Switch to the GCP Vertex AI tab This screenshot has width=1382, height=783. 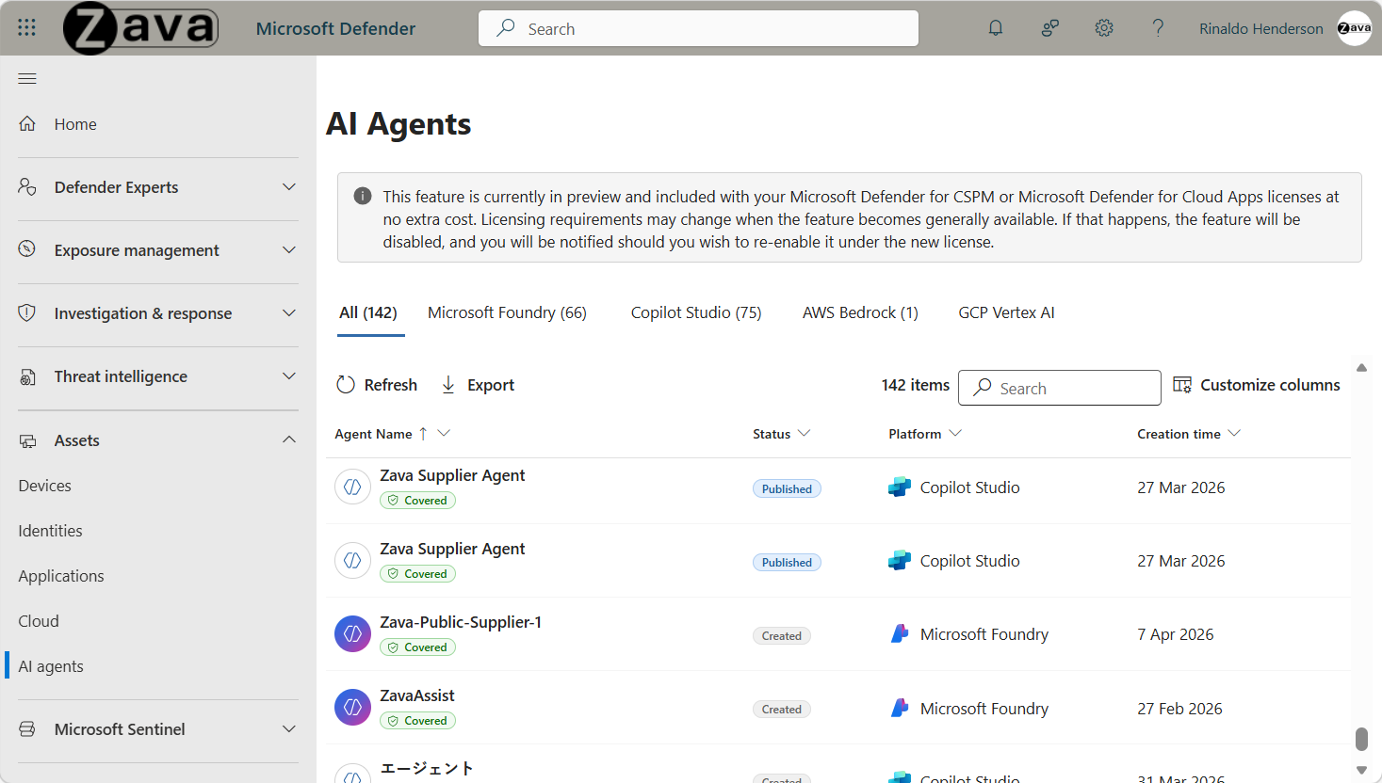coord(1006,312)
